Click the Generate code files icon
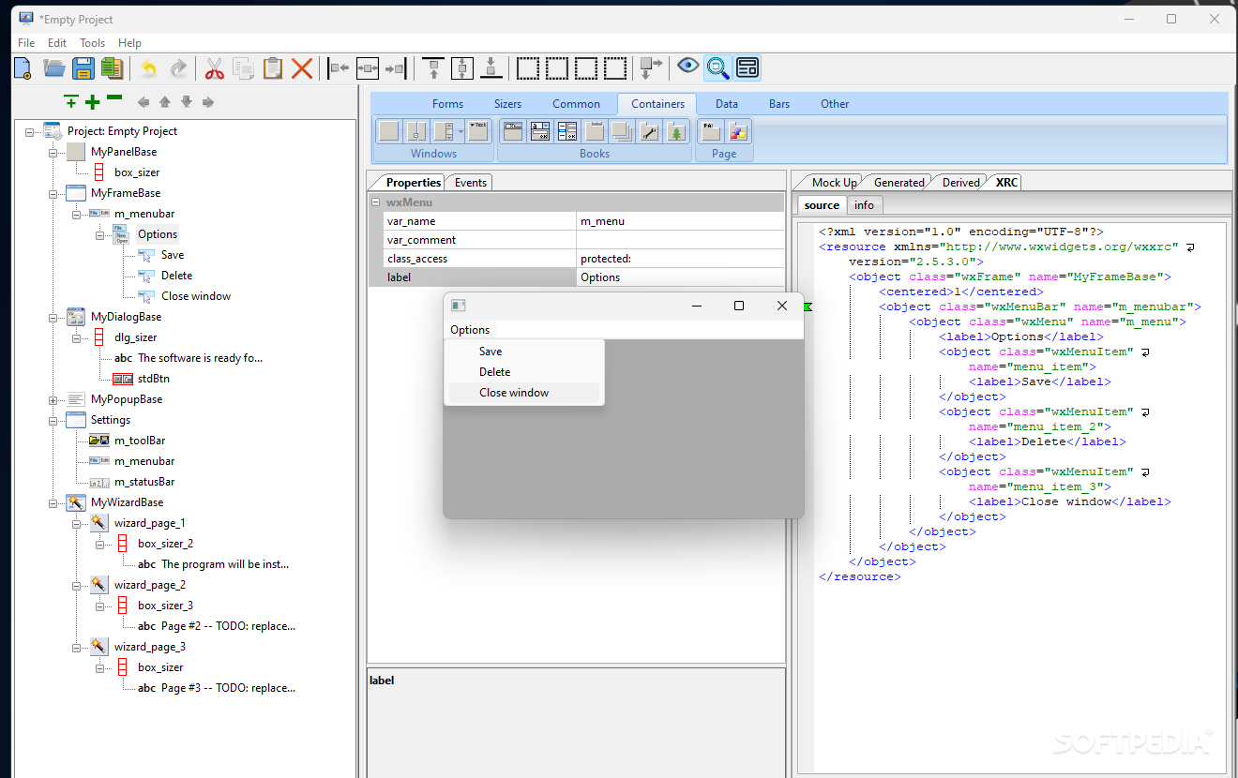This screenshot has height=778, width=1238. click(113, 67)
